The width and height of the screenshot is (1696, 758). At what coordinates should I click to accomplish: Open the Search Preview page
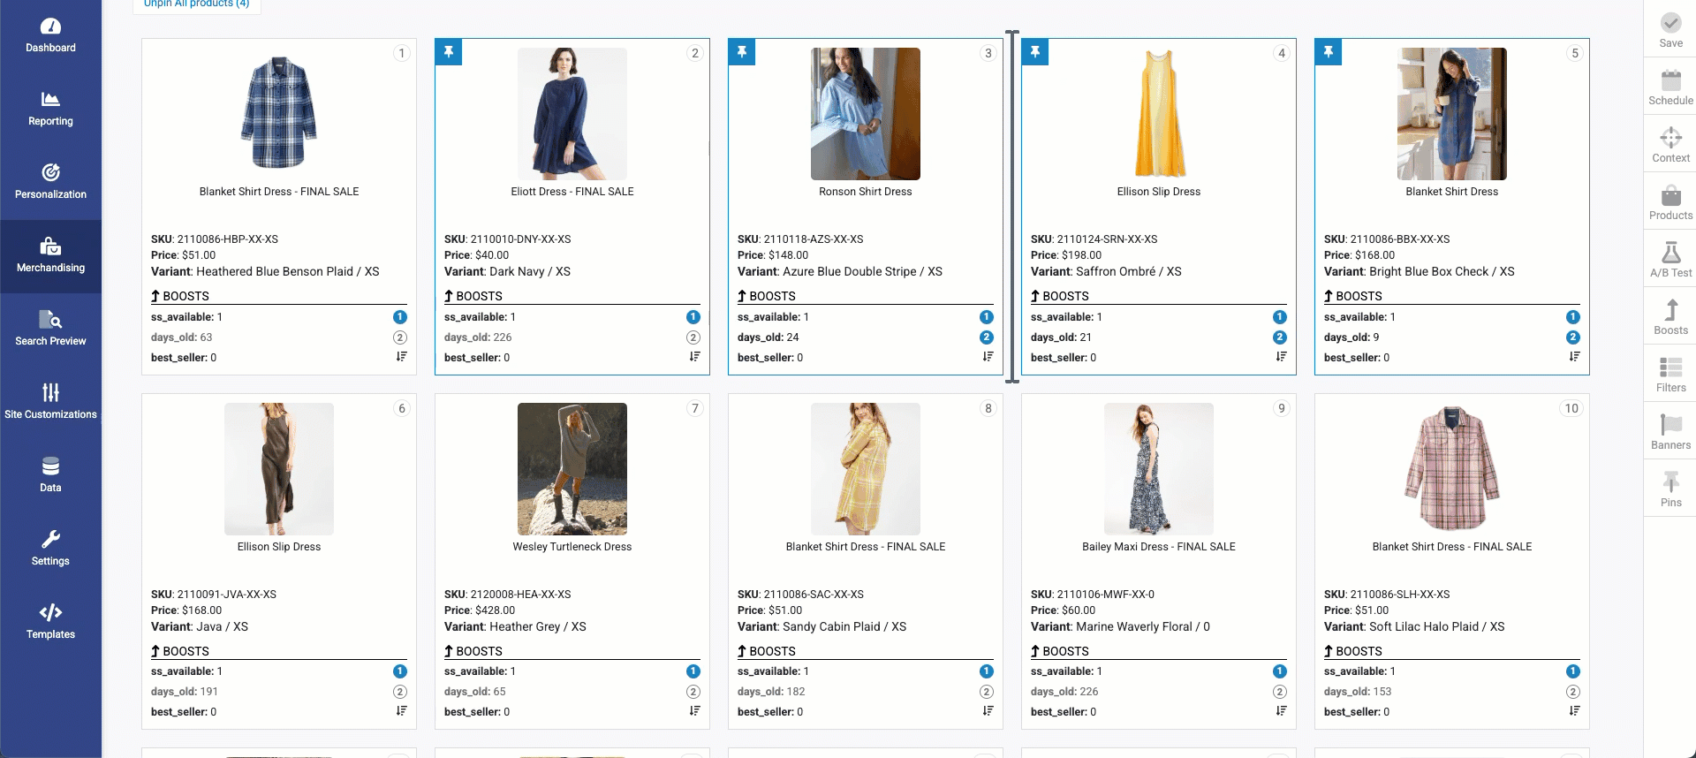[x=50, y=329]
